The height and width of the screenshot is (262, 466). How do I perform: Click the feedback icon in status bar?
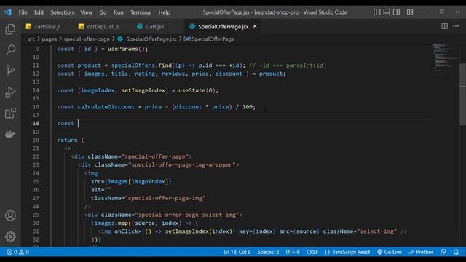coord(443,252)
